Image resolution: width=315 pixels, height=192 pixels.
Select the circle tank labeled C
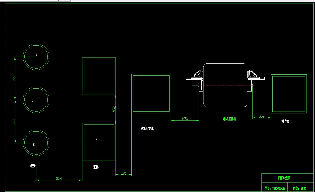pos(36,143)
